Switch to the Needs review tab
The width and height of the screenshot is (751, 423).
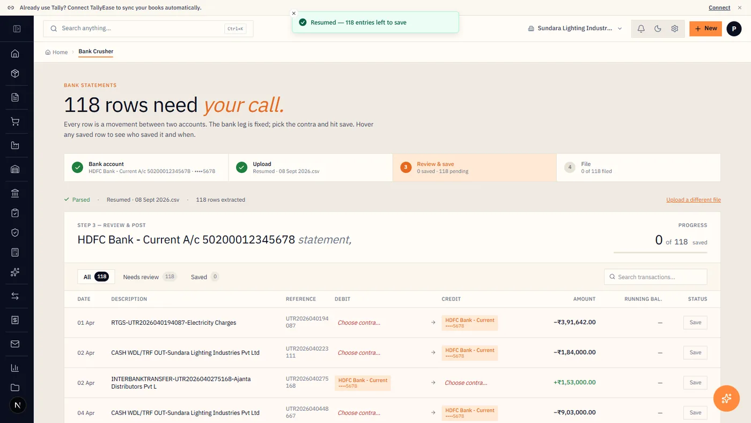150,277
